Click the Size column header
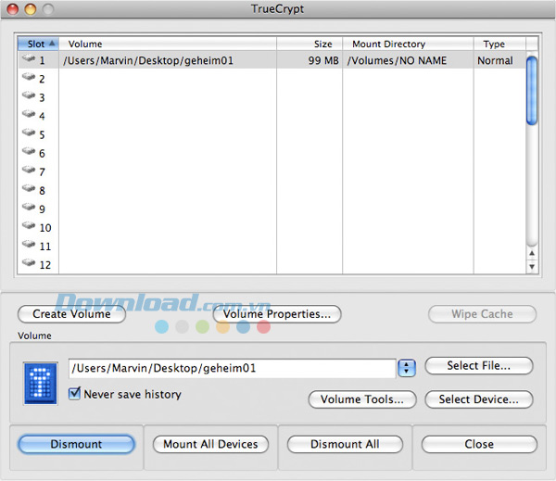 point(310,44)
